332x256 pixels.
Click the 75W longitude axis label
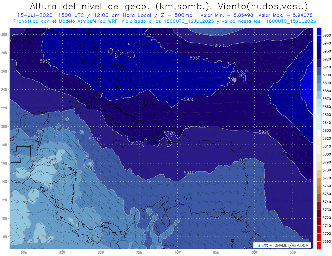pos(139,252)
